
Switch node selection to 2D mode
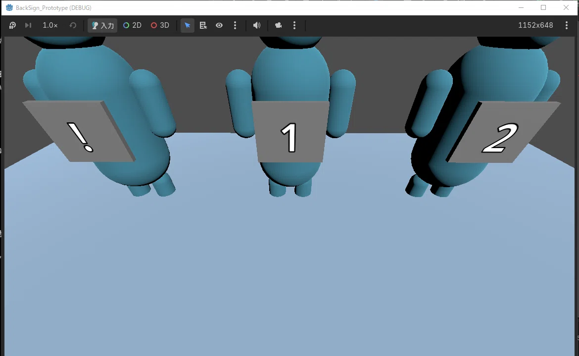132,25
